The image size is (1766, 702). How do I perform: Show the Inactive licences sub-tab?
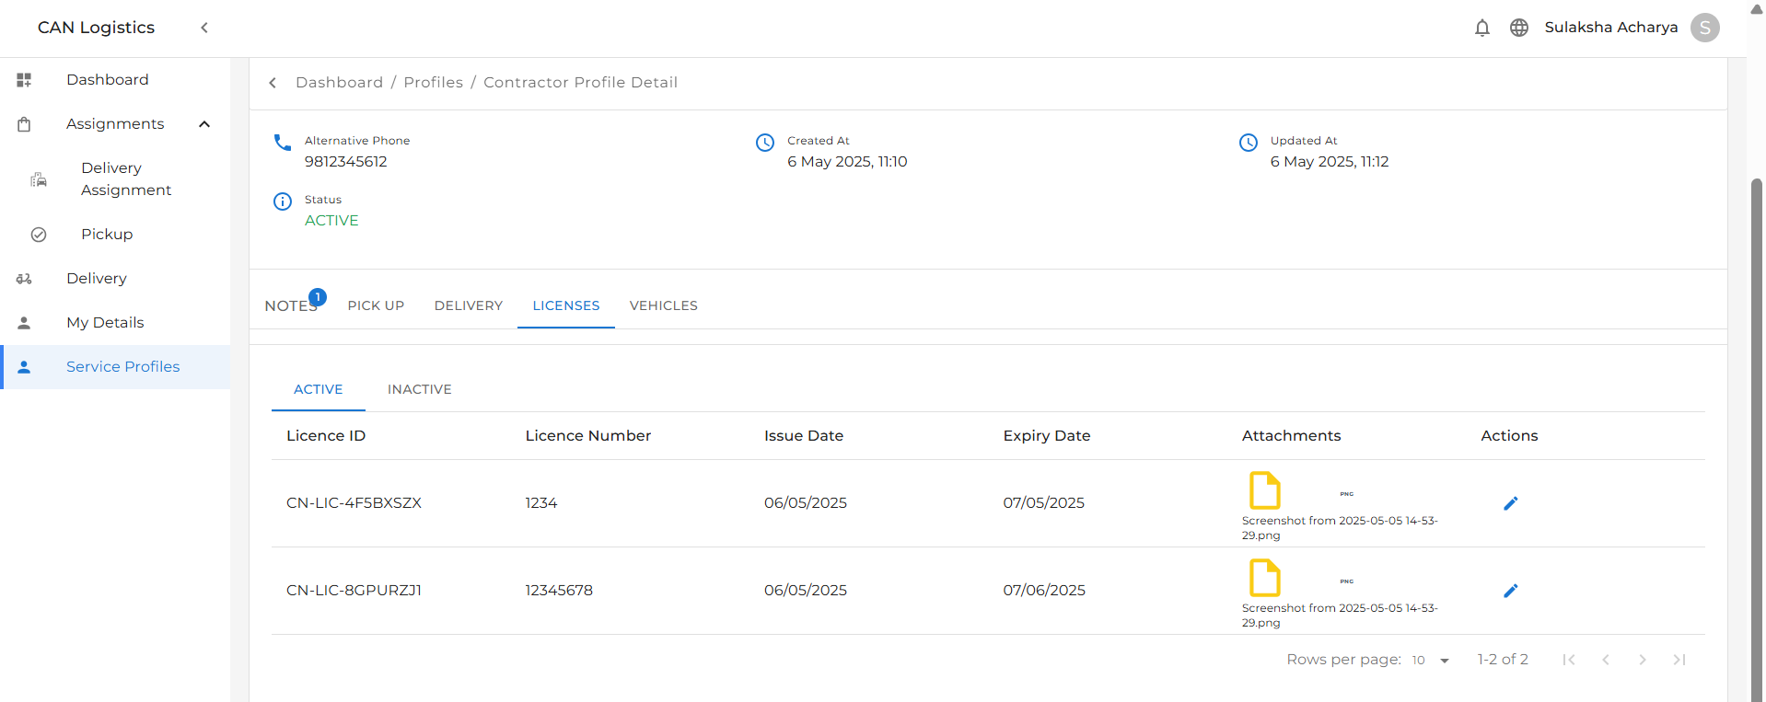tap(420, 389)
